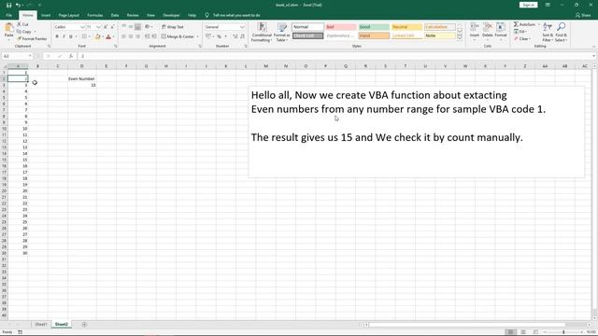Add a new sheet with plus button
Image resolution: width=598 pixels, height=336 pixels.
pyautogui.click(x=84, y=325)
